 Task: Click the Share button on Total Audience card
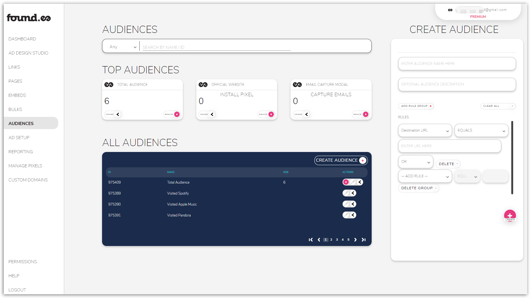tap(113, 114)
